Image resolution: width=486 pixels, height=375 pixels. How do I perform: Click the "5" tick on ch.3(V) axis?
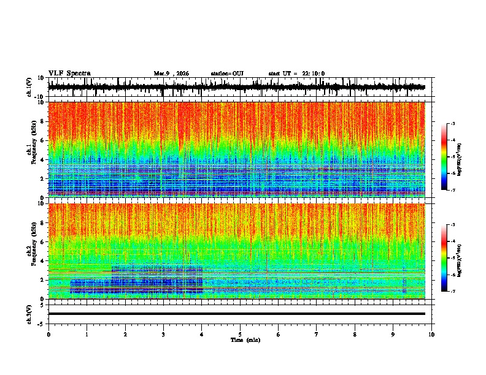pos(42,305)
